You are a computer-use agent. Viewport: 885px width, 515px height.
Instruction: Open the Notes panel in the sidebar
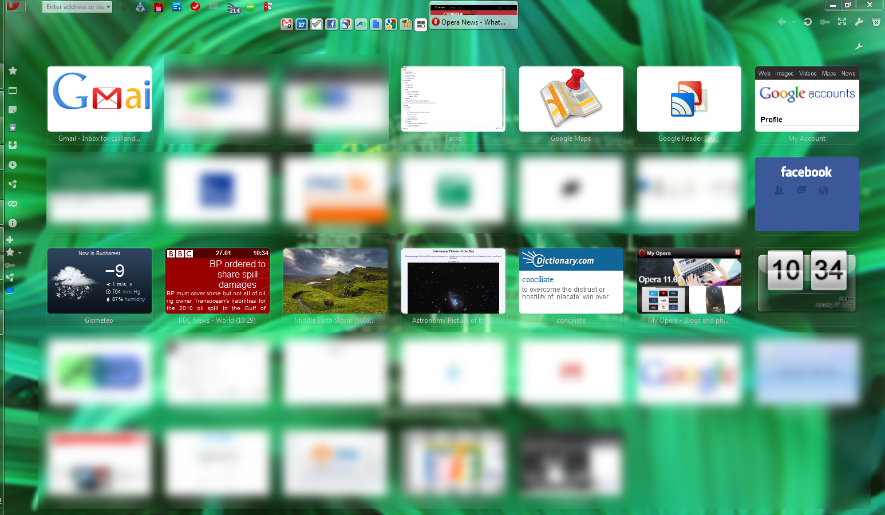13,109
